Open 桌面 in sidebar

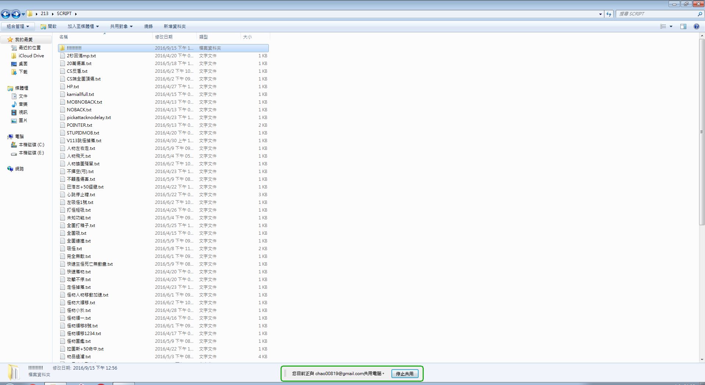tap(23, 64)
